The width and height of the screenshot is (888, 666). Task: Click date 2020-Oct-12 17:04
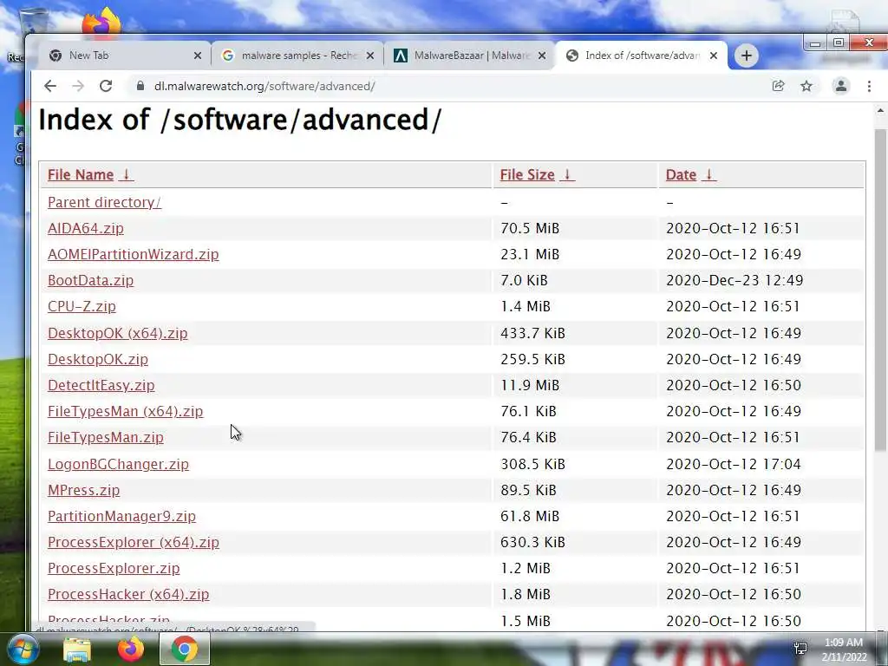click(734, 465)
